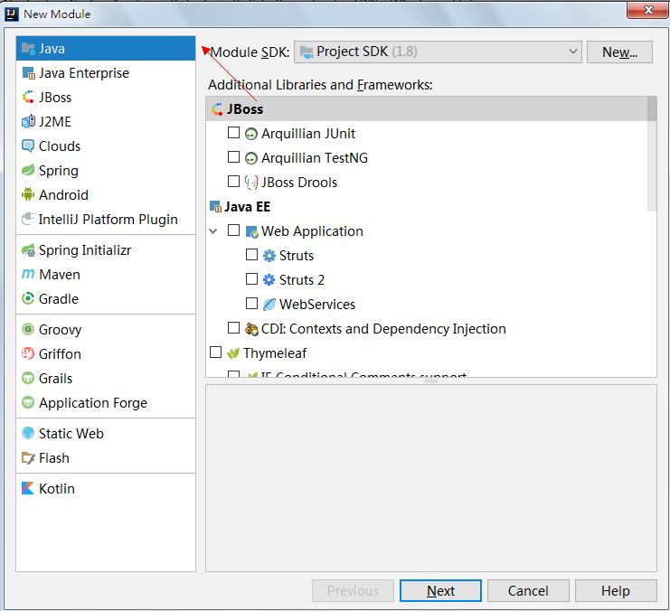The image size is (670, 611).
Task: Click the Flash folder icon
Action: [28, 458]
